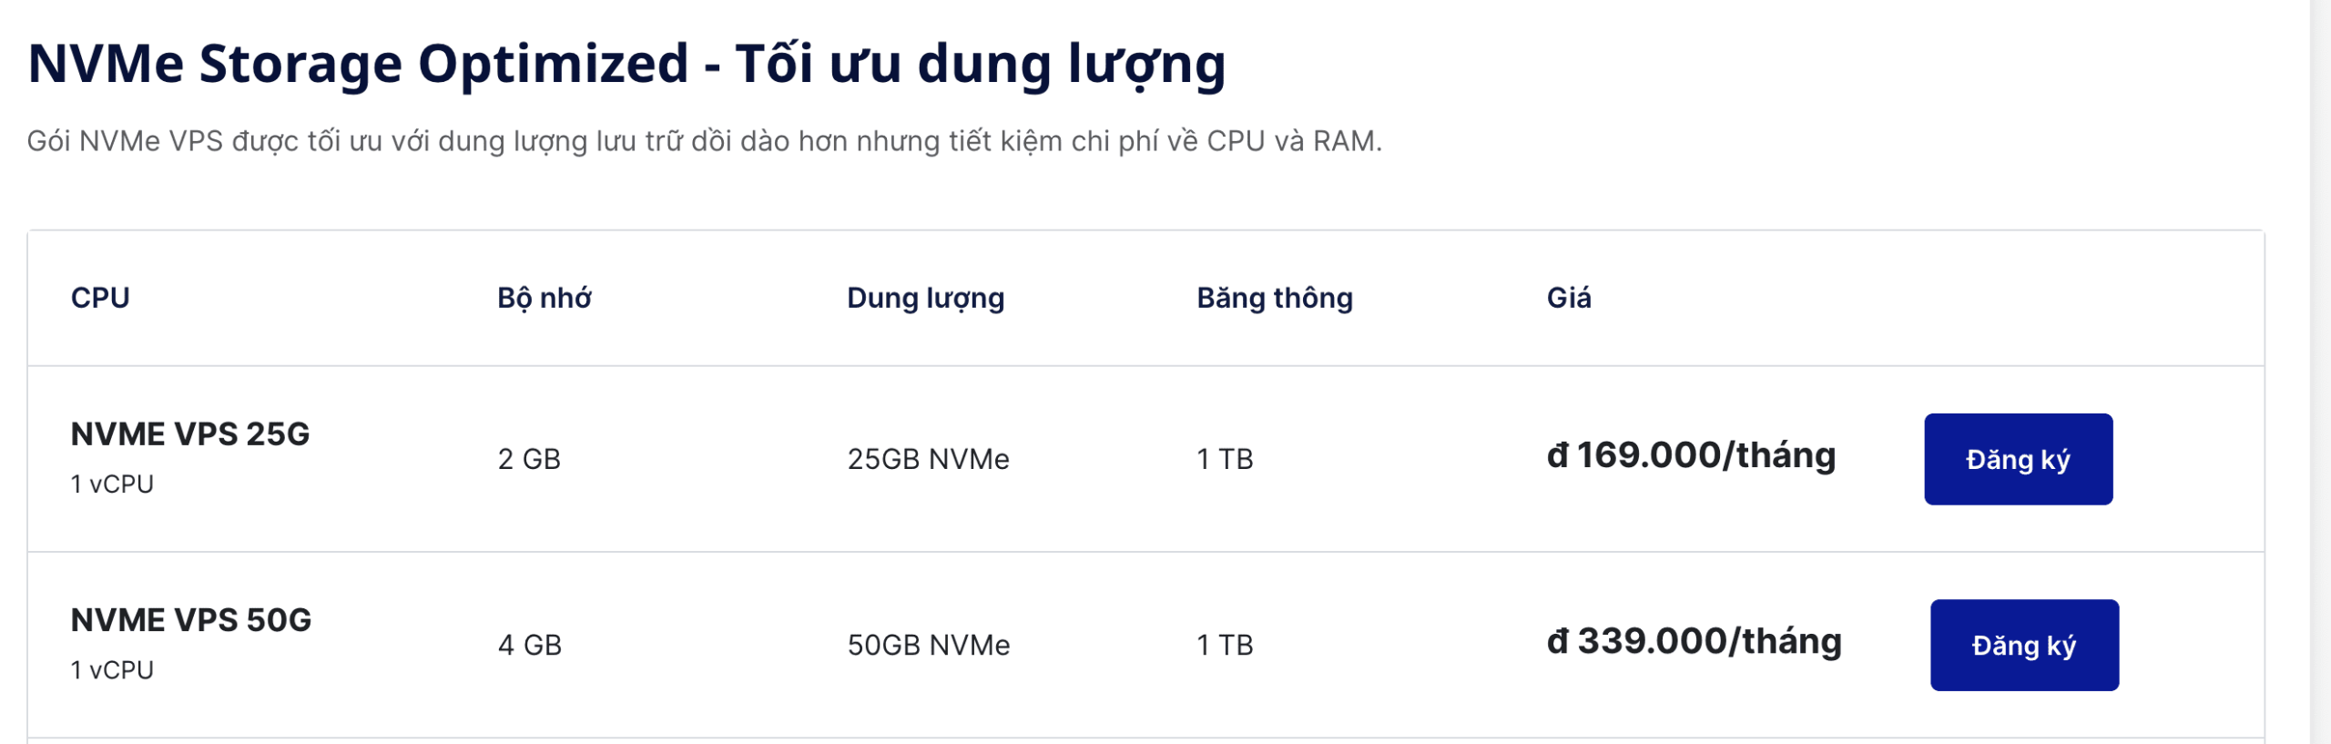Image resolution: width=2331 pixels, height=744 pixels.
Task: Select the Băng thông column header
Action: pyautogui.click(x=1274, y=298)
